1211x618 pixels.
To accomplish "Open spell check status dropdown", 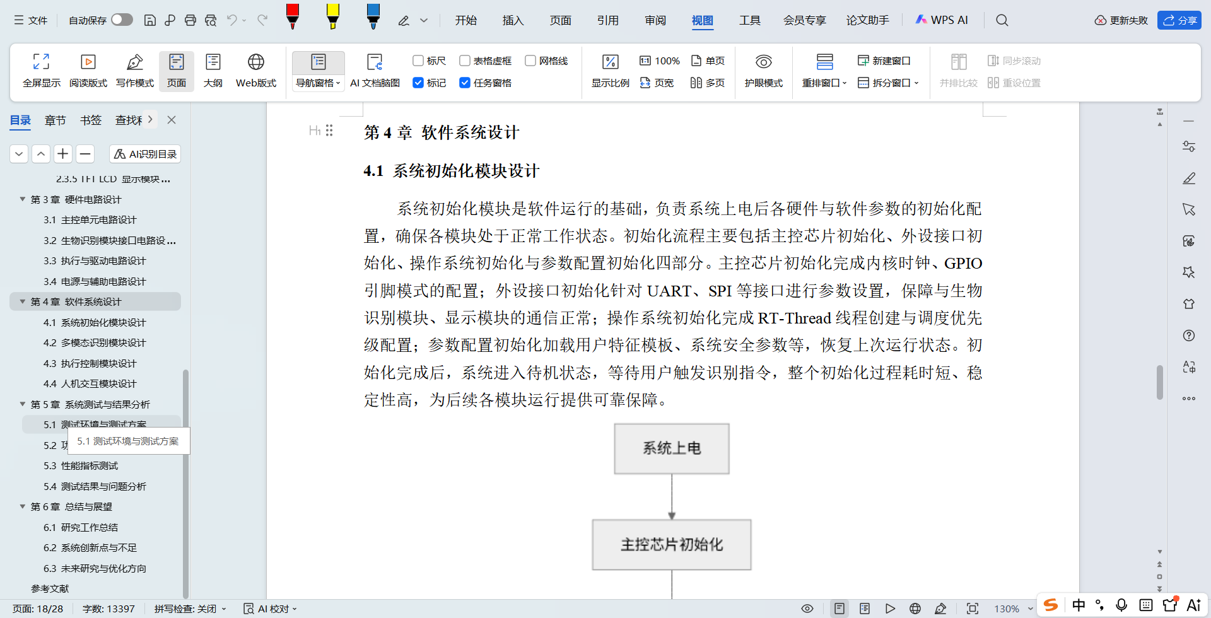I will point(190,609).
